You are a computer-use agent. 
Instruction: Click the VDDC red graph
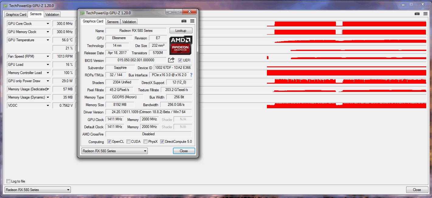point(347,106)
